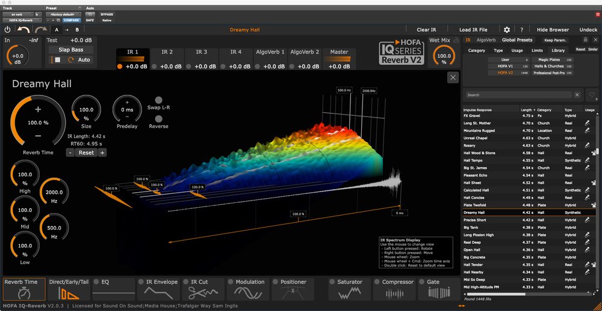Click the Keep Param. button

pyautogui.click(x=555, y=40)
